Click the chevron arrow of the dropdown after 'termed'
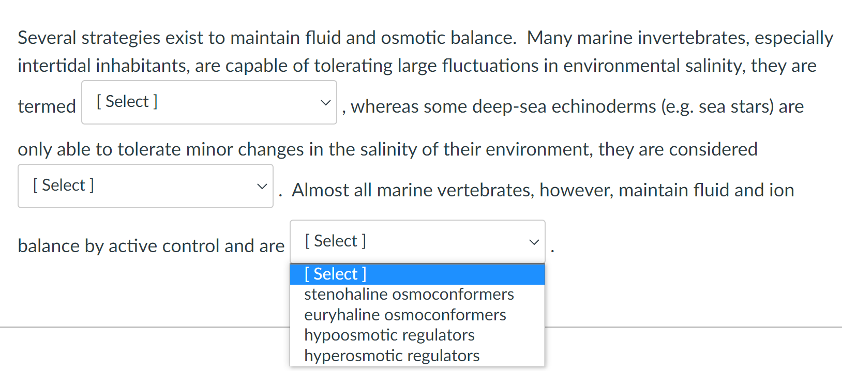842x371 pixels. (325, 102)
